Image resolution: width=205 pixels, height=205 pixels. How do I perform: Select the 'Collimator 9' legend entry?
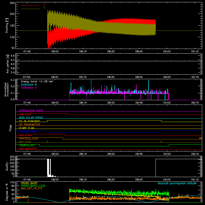point(29,88)
